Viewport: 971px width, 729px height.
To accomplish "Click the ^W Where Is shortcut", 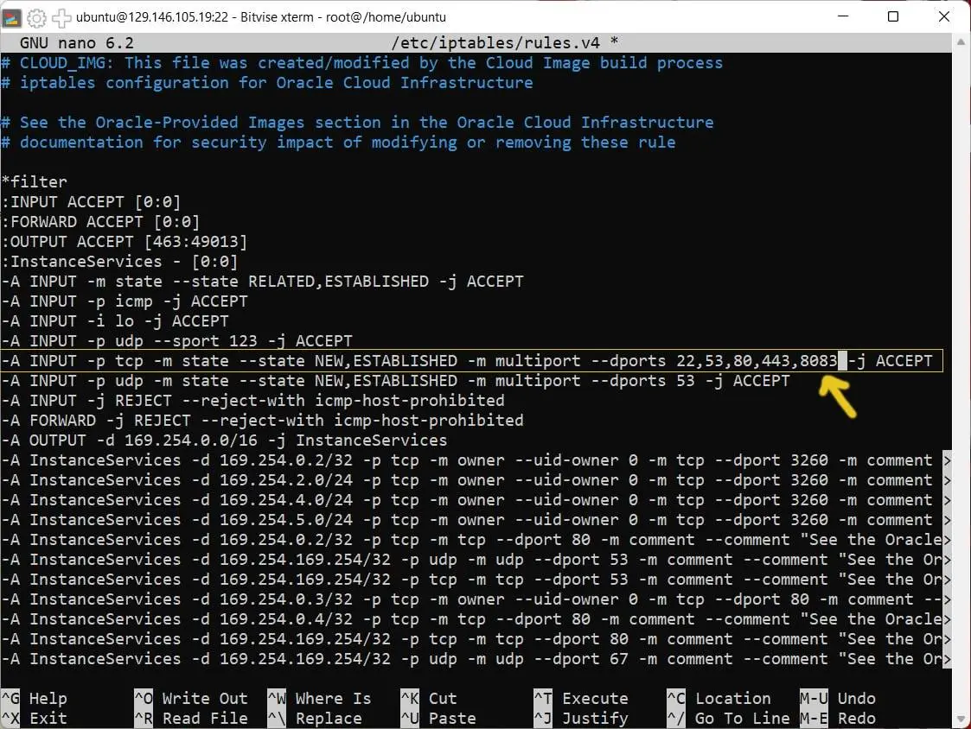I will pyautogui.click(x=319, y=698).
